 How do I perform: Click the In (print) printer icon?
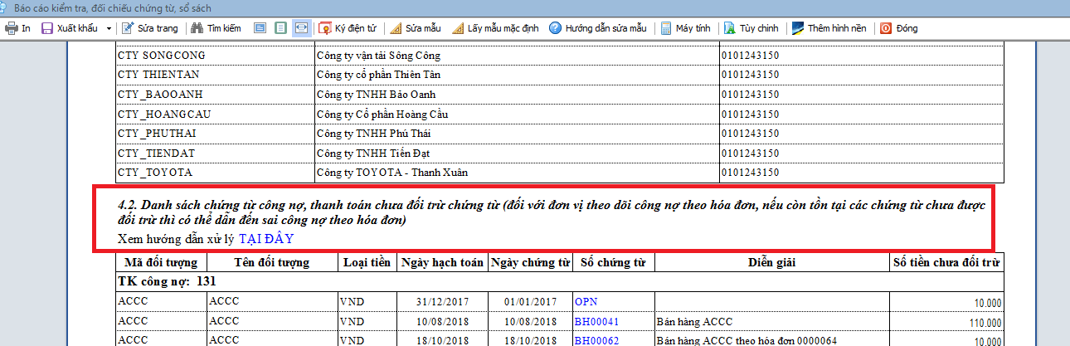coord(12,28)
